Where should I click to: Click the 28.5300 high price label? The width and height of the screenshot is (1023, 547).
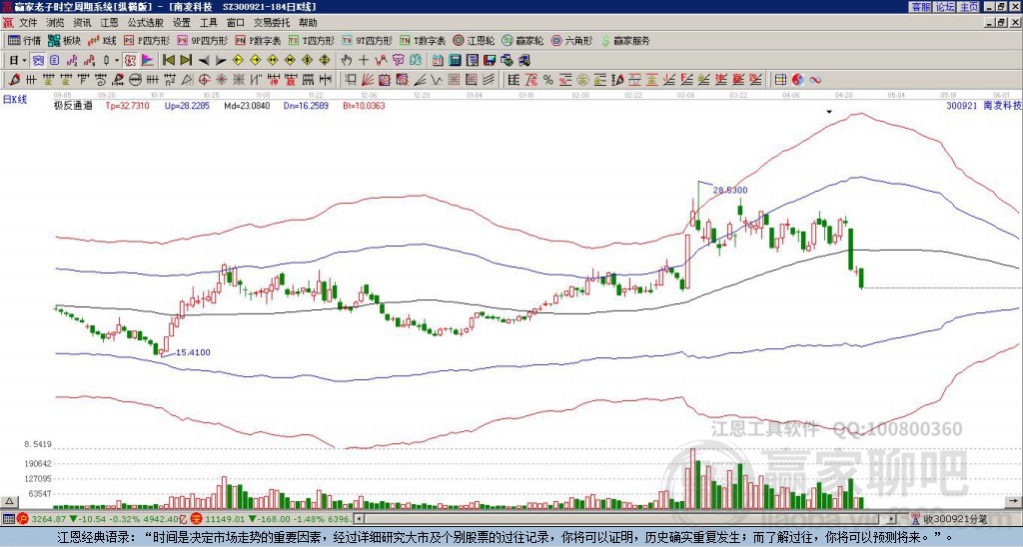pyautogui.click(x=730, y=191)
